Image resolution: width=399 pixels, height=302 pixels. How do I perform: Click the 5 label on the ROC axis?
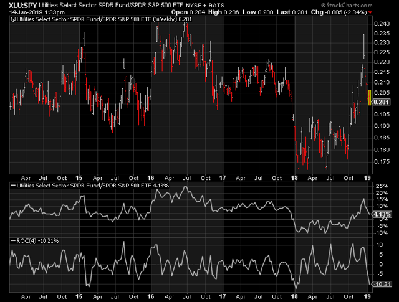(x=381, y=255)
